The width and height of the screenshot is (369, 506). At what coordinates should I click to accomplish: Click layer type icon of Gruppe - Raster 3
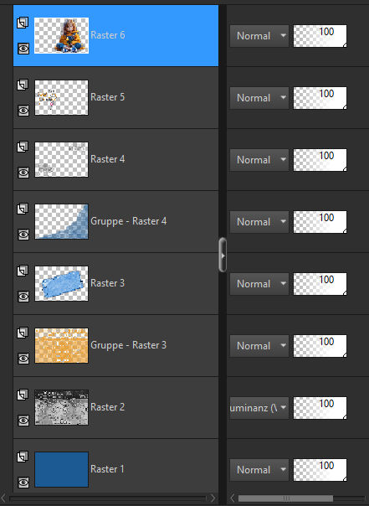pos(23,333)
